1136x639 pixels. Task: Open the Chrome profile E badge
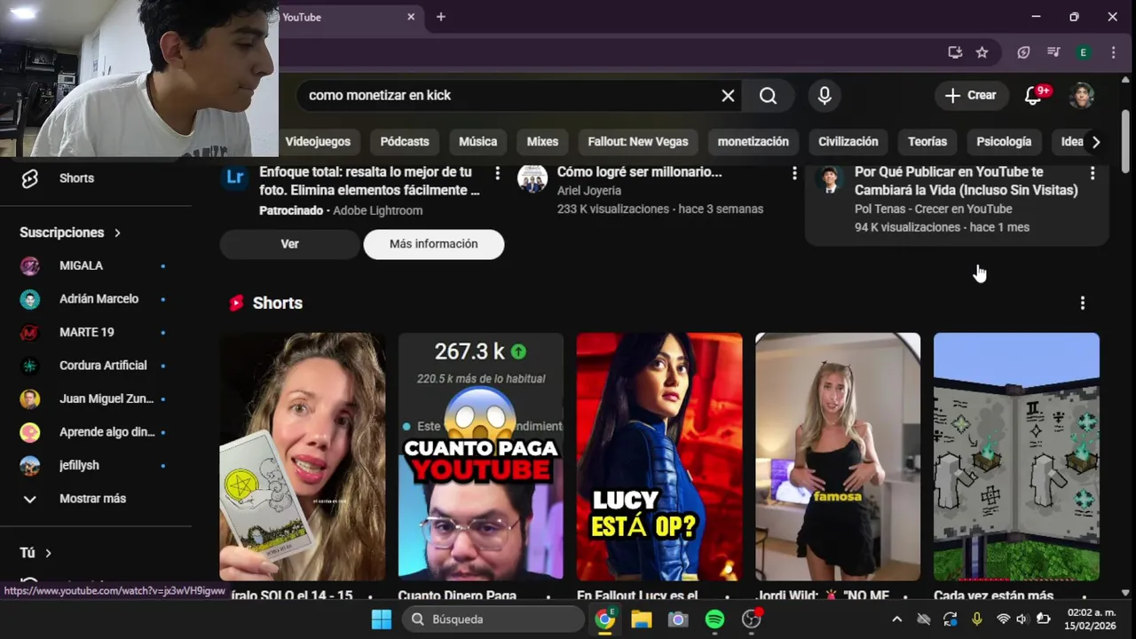1083,52
